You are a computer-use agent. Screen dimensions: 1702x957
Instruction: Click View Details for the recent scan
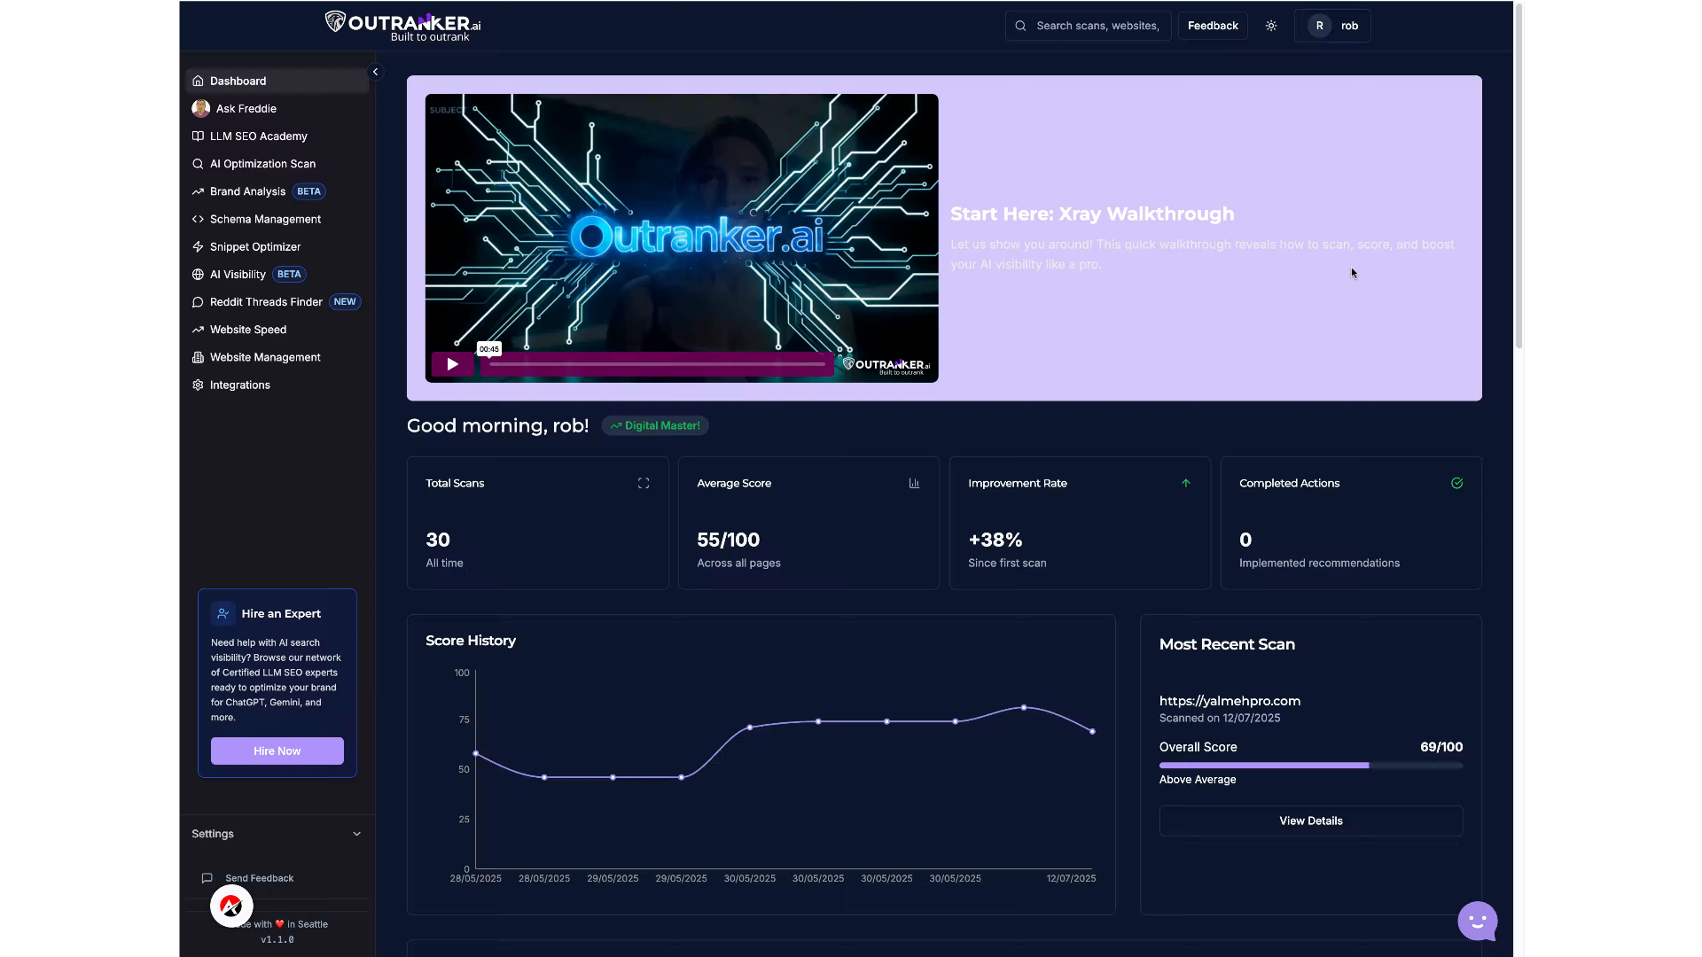point(1310,821)
